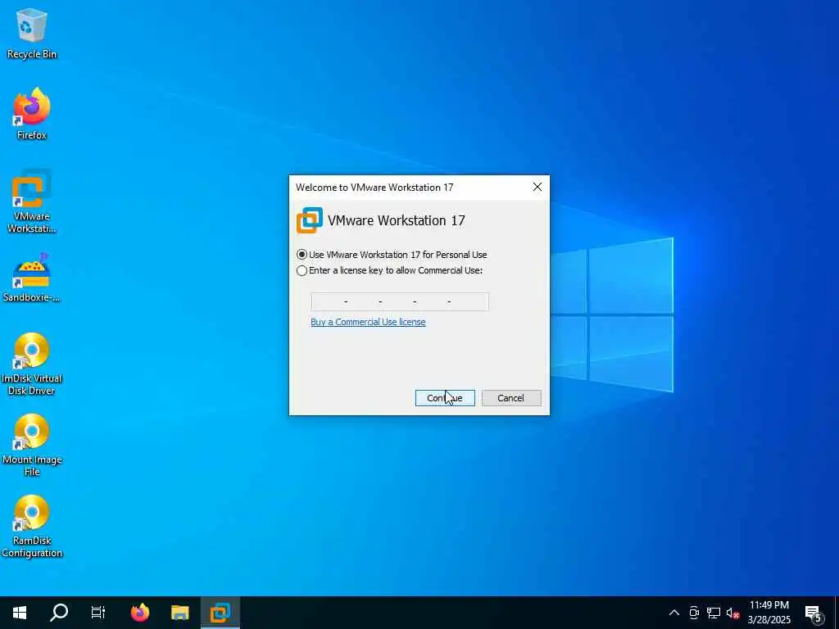The width and height of the screenshot is (839, 629).
Task: Select ImDisk Virtual Disk Driver shortcut
Action: tap(32, 364)
